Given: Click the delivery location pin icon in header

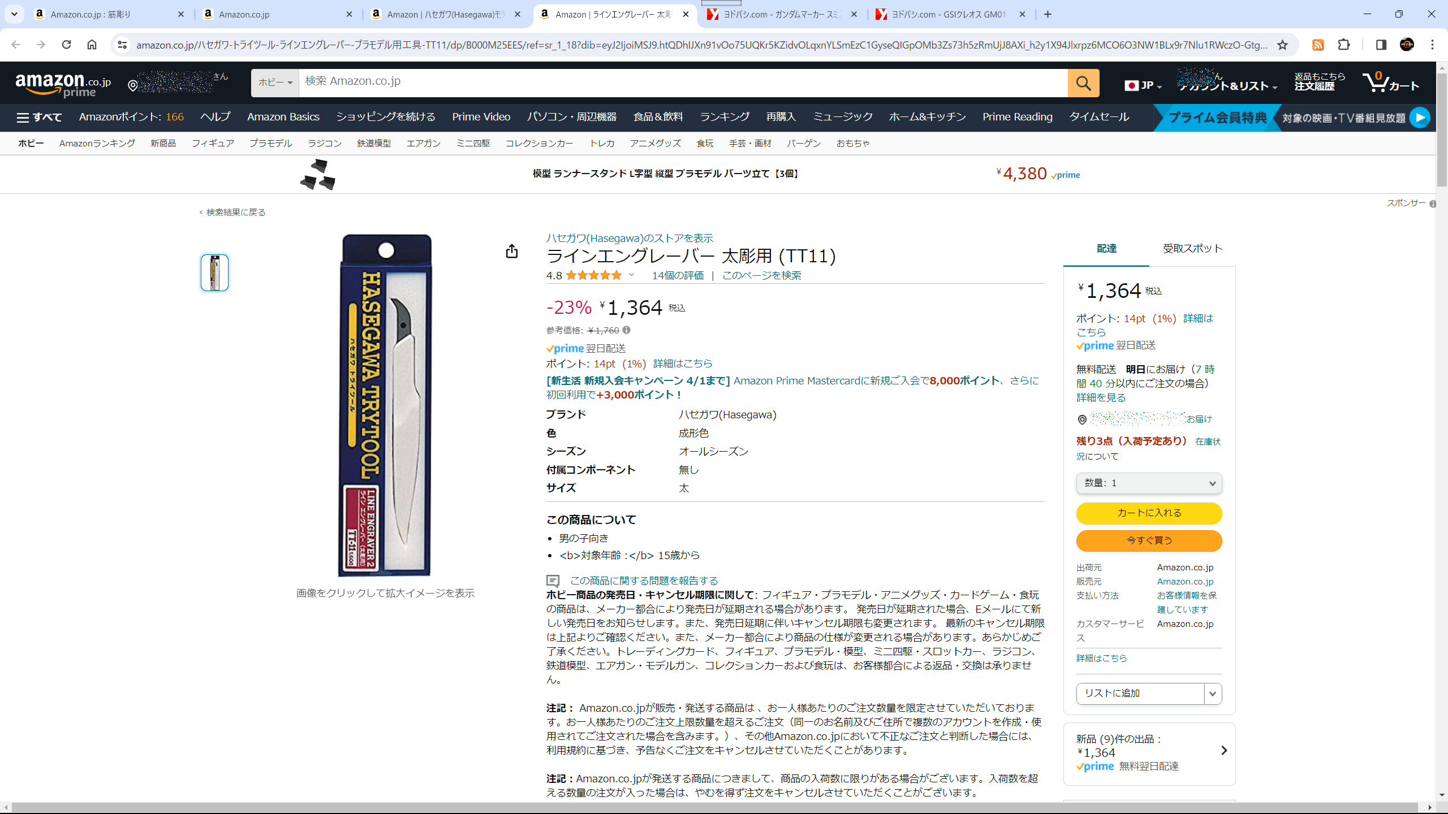Looking at the screenshot, I should 132,85.
